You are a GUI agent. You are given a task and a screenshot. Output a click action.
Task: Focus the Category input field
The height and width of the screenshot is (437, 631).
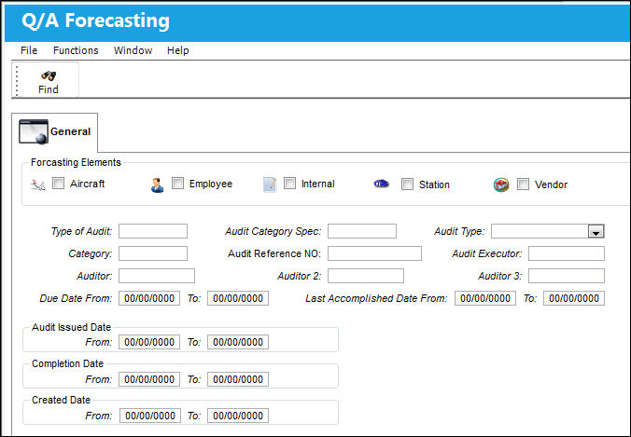coord(153,253)
